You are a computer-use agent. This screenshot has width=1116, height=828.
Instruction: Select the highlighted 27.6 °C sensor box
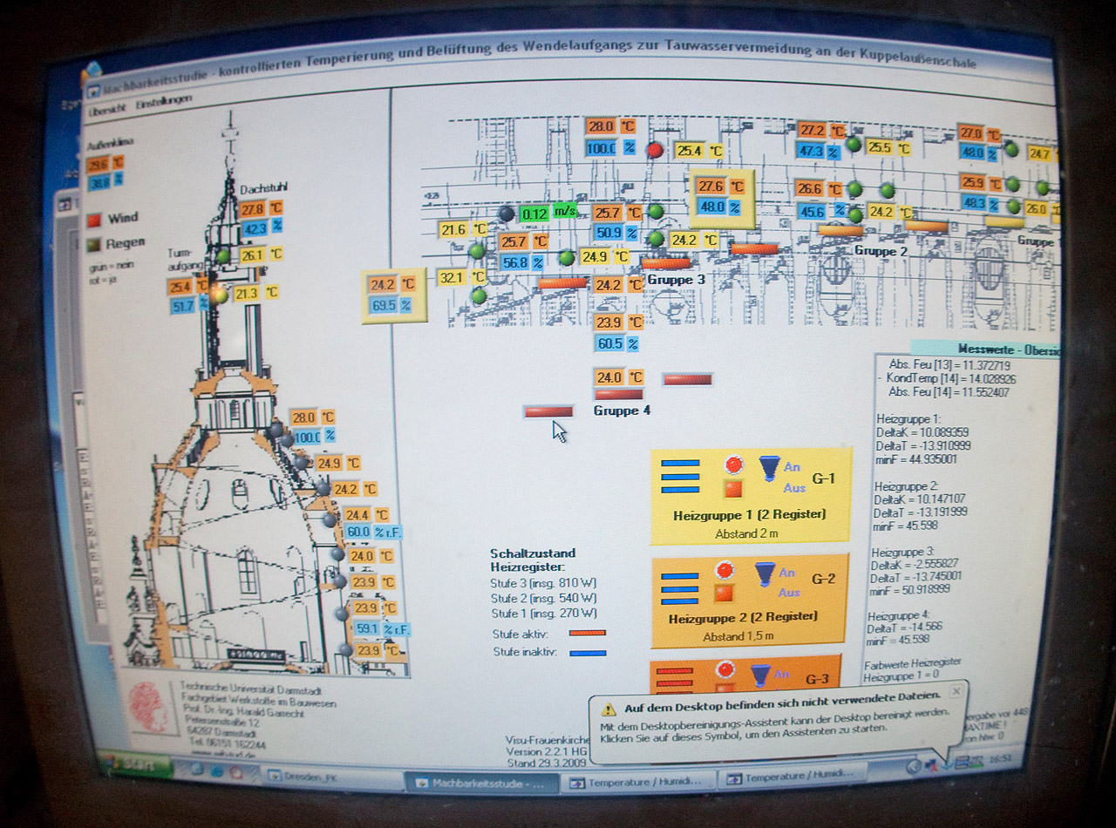coord(723,198)
